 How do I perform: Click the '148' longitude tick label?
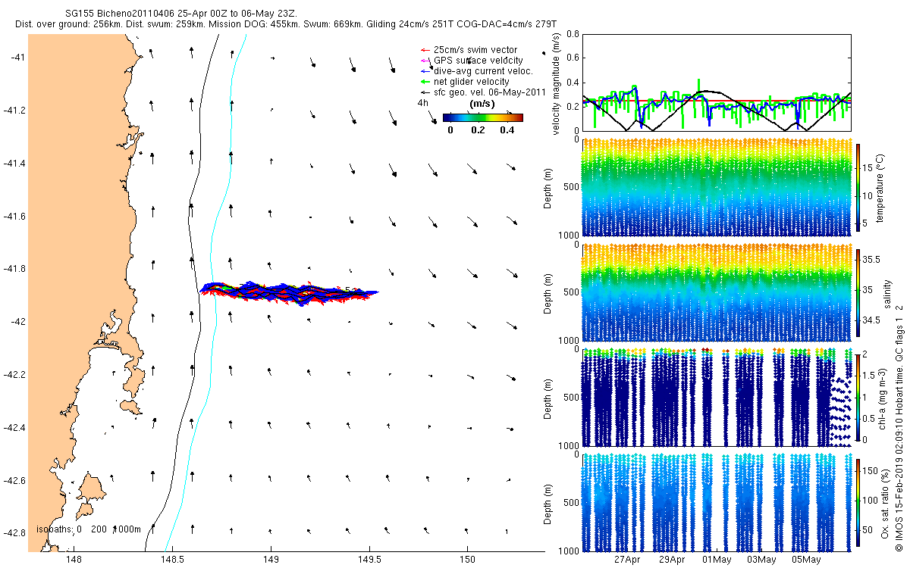(x=74, y=560)
